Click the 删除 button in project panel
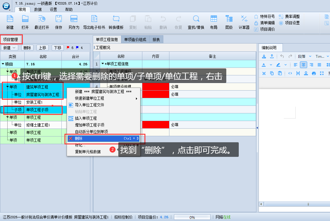 [27, 48]
